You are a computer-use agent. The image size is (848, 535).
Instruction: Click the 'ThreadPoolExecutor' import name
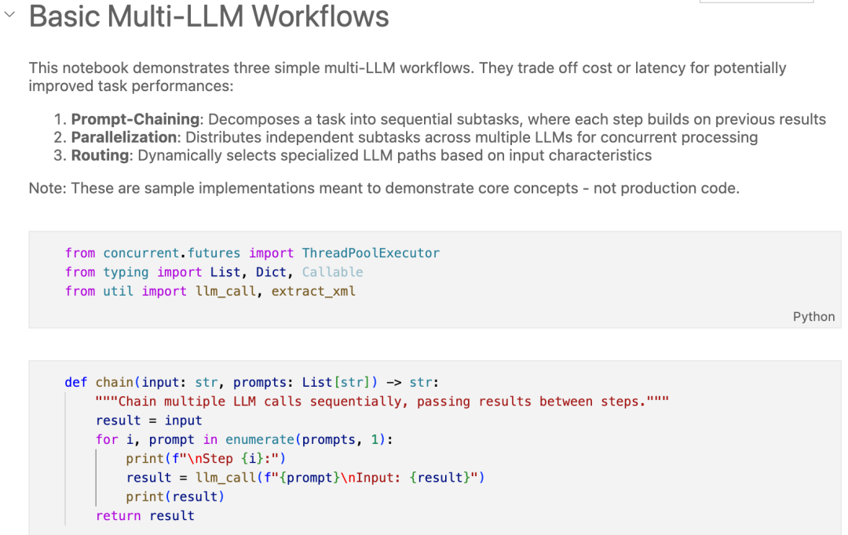tap(371, 253)
